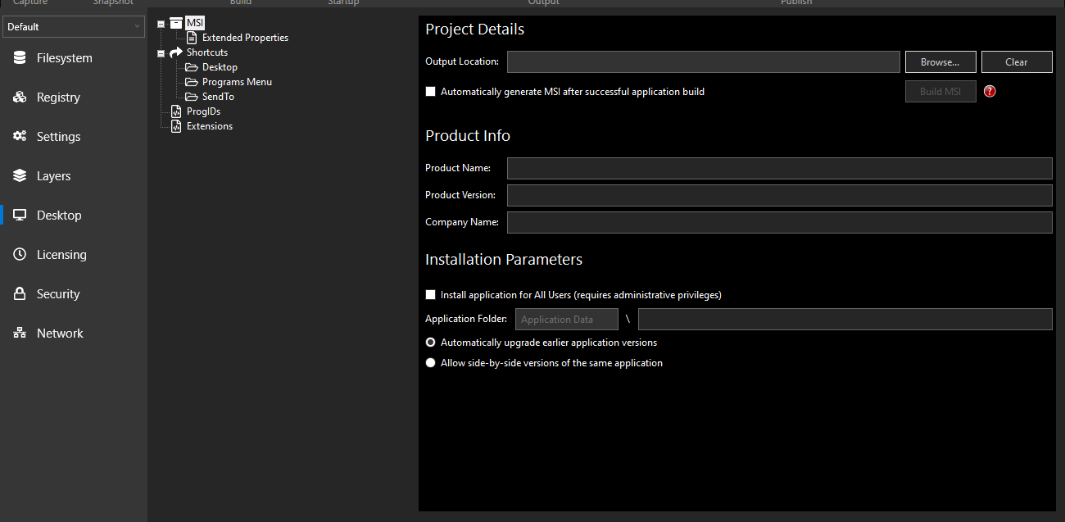Open the Publish ribbon section
1065x522 pixels.
(x=795, y=2)
